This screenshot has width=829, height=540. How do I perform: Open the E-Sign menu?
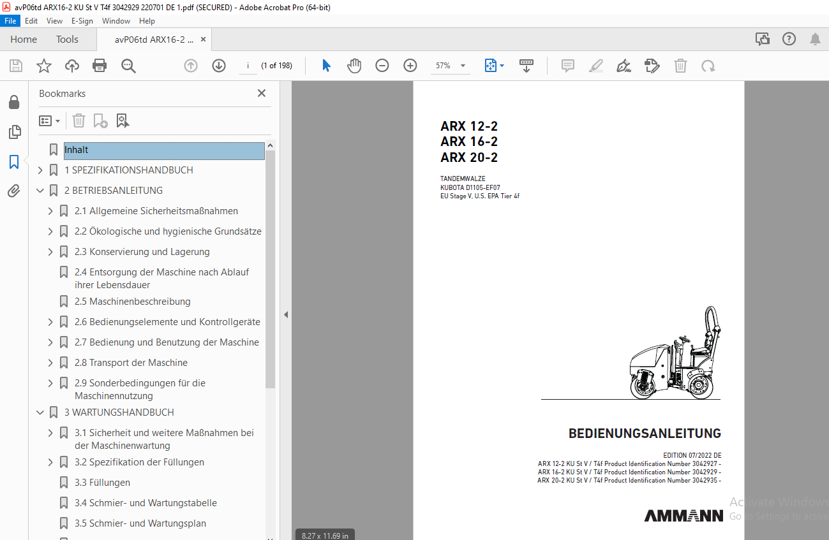82,21
